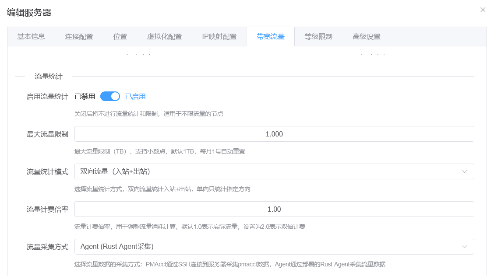Click the chevron arrow in 流量统计模式
Image resolution: width=494 pixels, height=276 pixels.
pos(465,171)
